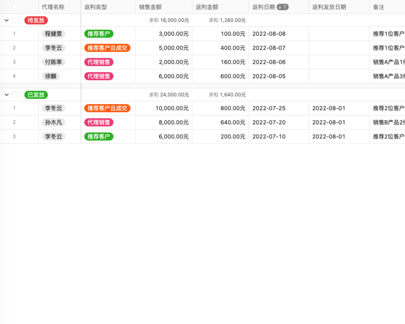Click the 备注 column header
This screenshot has width=405, height=324.
click(x=378, y=6)
